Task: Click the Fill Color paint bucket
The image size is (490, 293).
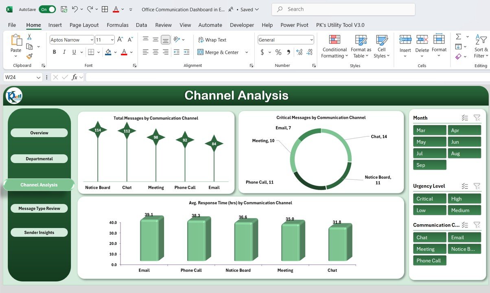Action: click(108, 52)
